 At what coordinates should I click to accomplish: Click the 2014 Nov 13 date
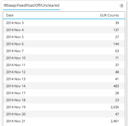[16, 79]
